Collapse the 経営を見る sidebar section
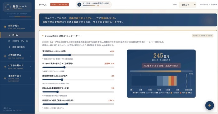Viewport: 218px width, 114px height. pyautogui.click(x=31, y=27)
